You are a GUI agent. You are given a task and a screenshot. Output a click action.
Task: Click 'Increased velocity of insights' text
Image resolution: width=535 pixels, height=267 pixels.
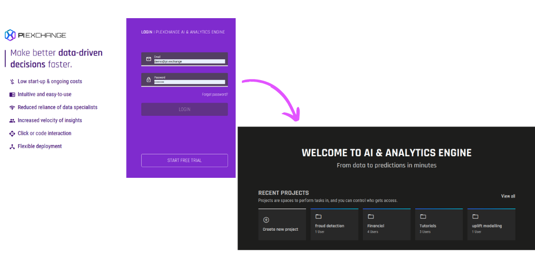[x=50, y=121]
